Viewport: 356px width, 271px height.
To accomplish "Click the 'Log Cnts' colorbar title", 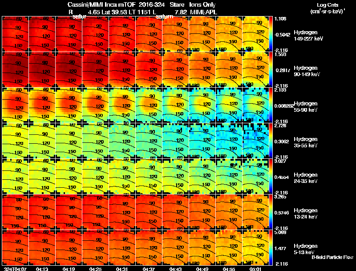I will tap(328, 5).
